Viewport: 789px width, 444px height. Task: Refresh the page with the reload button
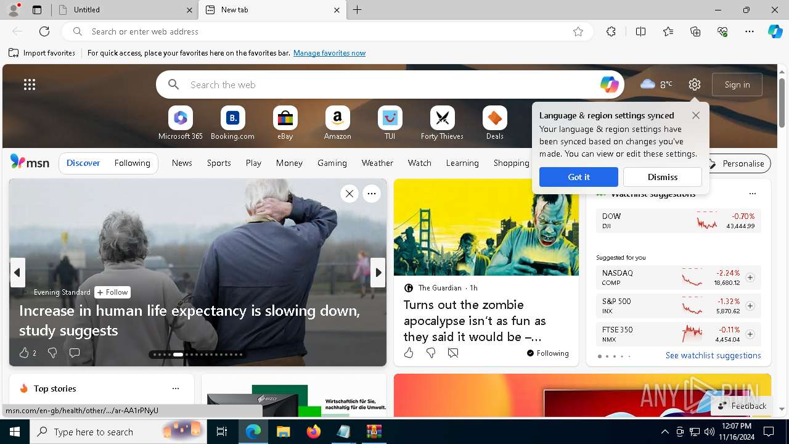tap(44, 31)
